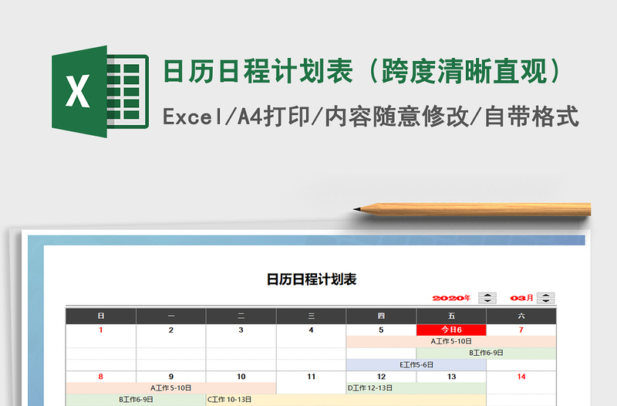The image size is (617, 406).
Task: Click the 二 weekday header cell
Action: pos(241,316)
